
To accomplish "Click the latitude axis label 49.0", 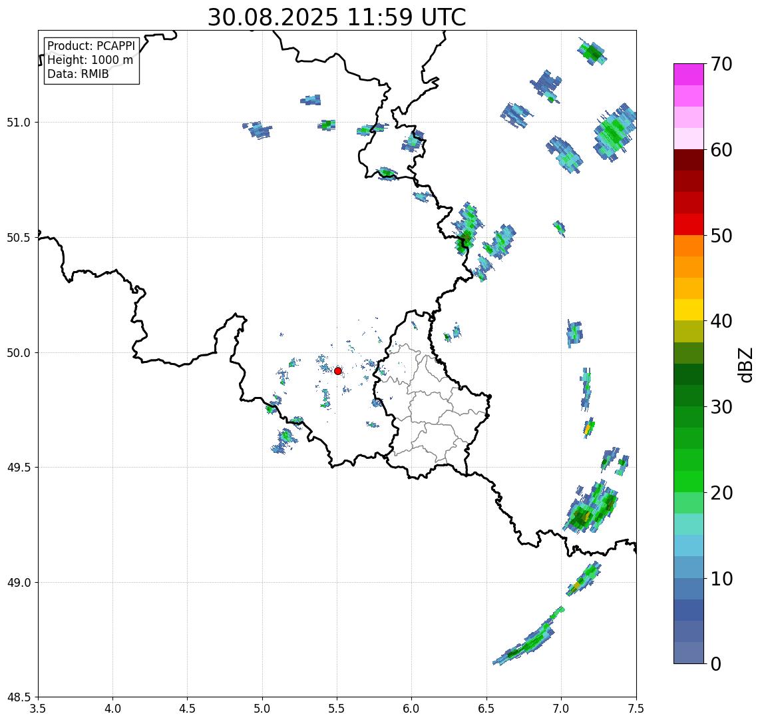I will click(18, 582).
